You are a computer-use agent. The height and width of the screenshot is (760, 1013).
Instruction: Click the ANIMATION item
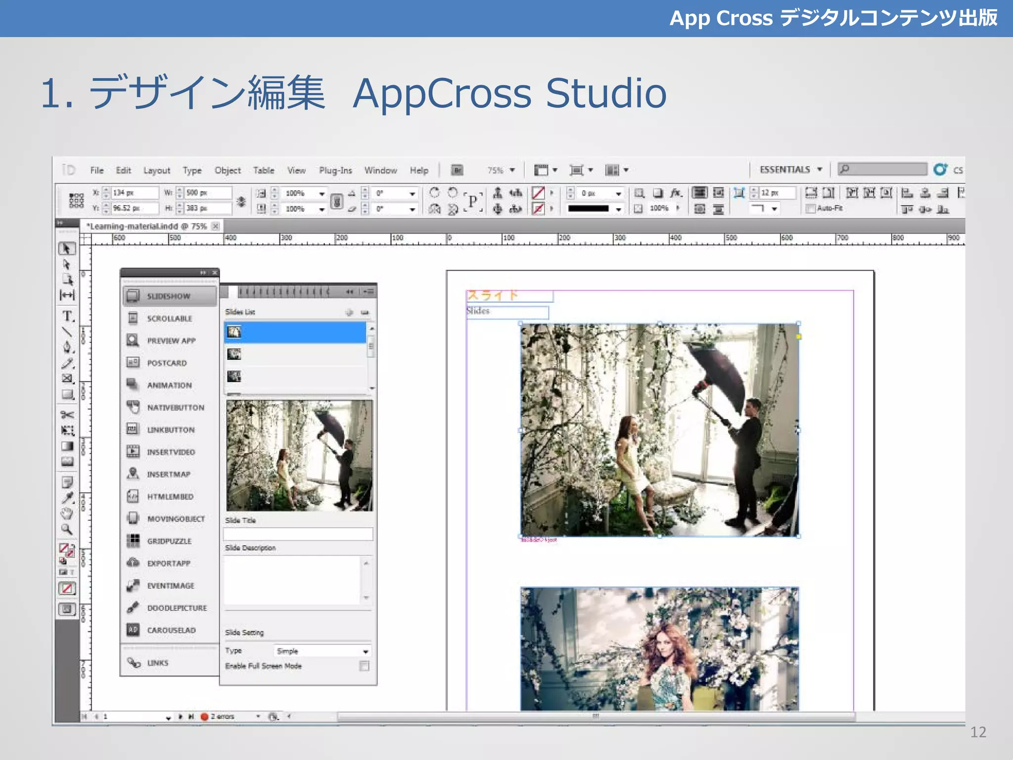[169, 385]
